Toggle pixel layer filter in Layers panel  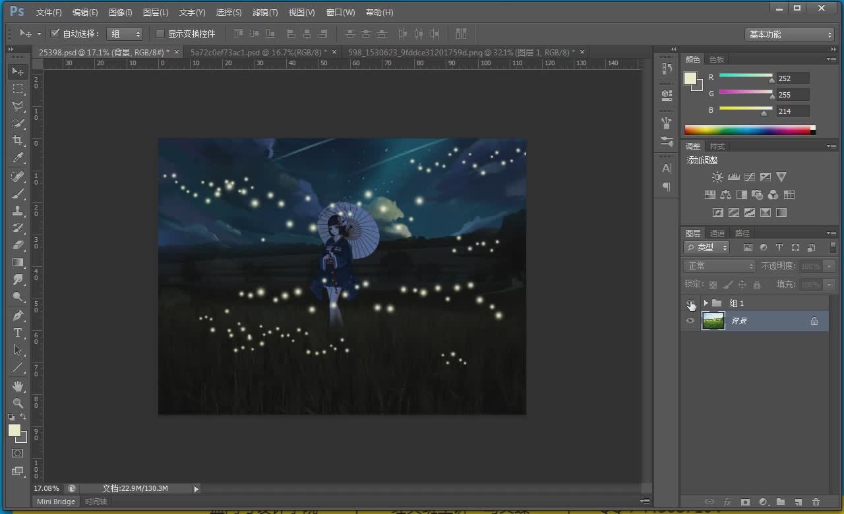[748, 248]
